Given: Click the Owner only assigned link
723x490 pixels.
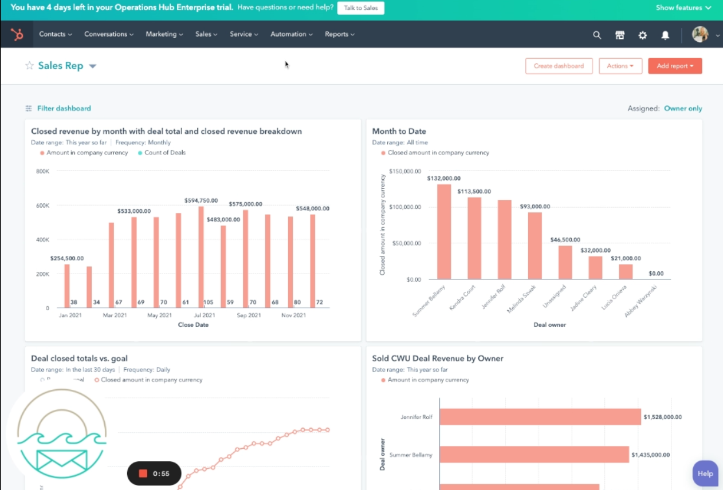Looking at the screenshot, I should pos(683,108).
